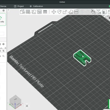The image size is (110, 110).
Task: Click the small up-down stepper arrows
Action: [x=5, y=48]
